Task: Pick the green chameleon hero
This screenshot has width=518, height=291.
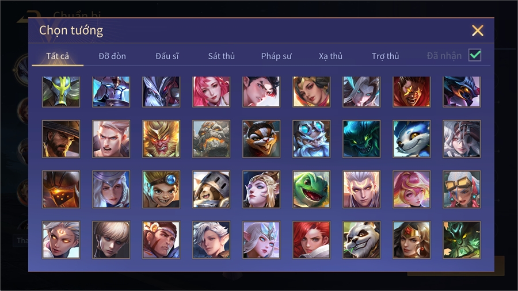Action: [x=311, y=189]
